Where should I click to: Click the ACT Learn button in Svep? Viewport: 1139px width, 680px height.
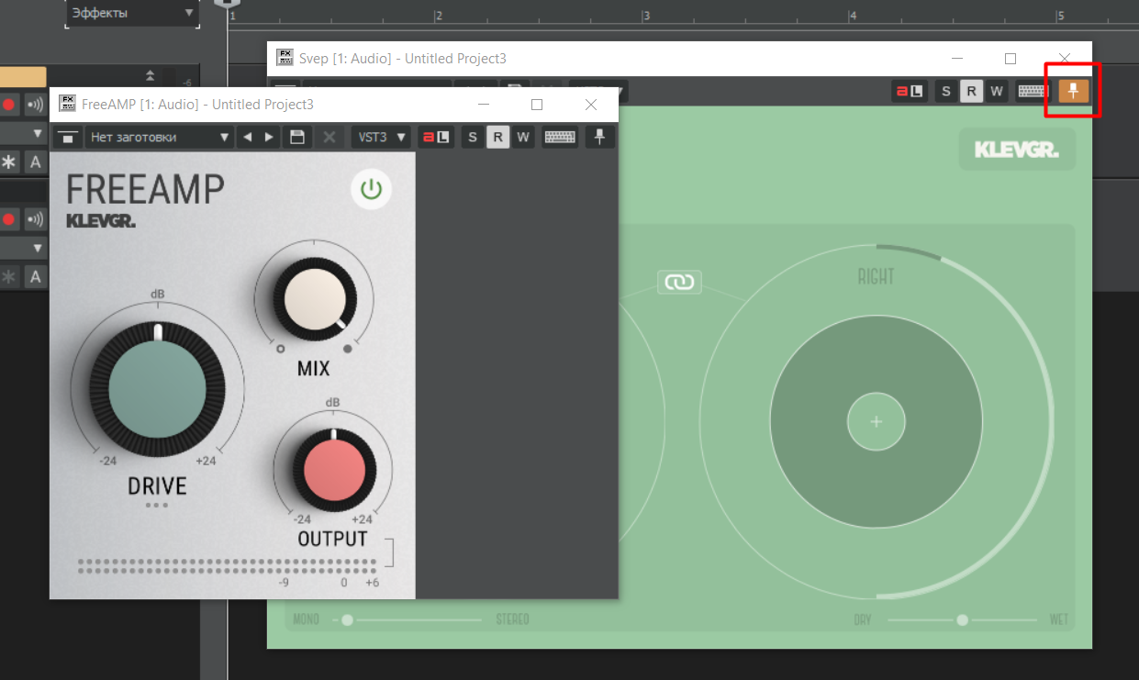click(x=910, y=91)
